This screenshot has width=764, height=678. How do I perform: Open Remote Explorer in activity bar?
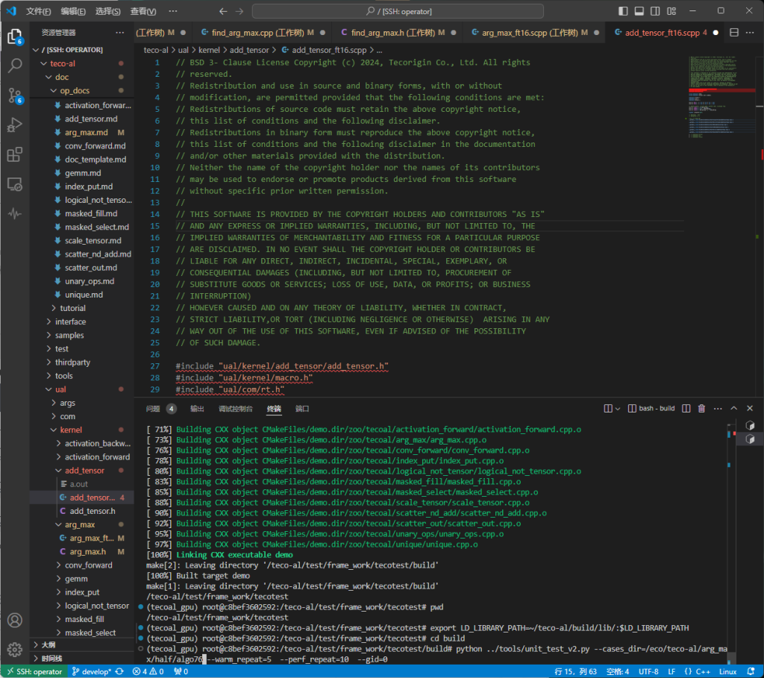14,184
